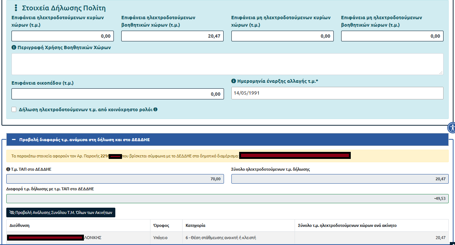455x245 pixels.
Task: Click the resize handle of the description textarea
Action: pos(441,73)
